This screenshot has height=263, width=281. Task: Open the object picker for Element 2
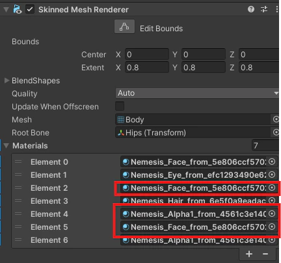[272, 187]
